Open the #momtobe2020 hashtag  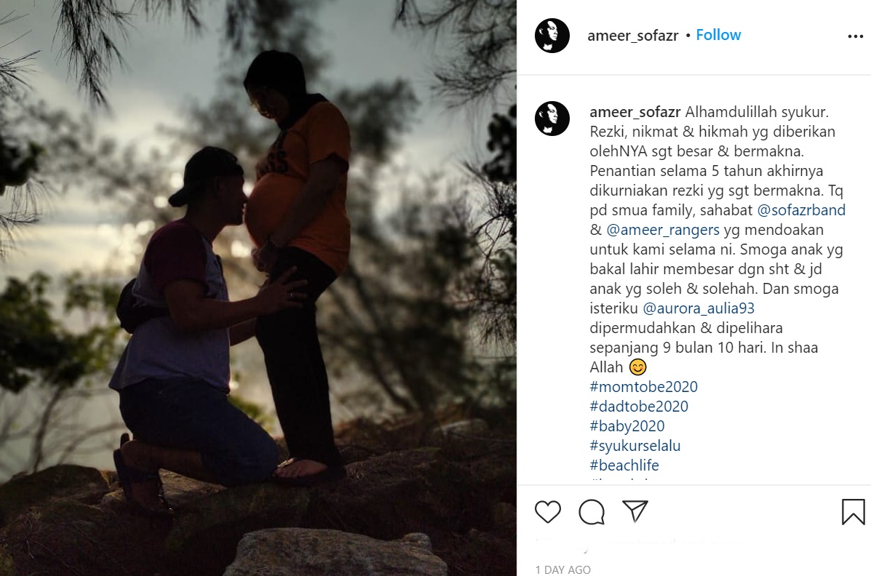click(644, 387)
